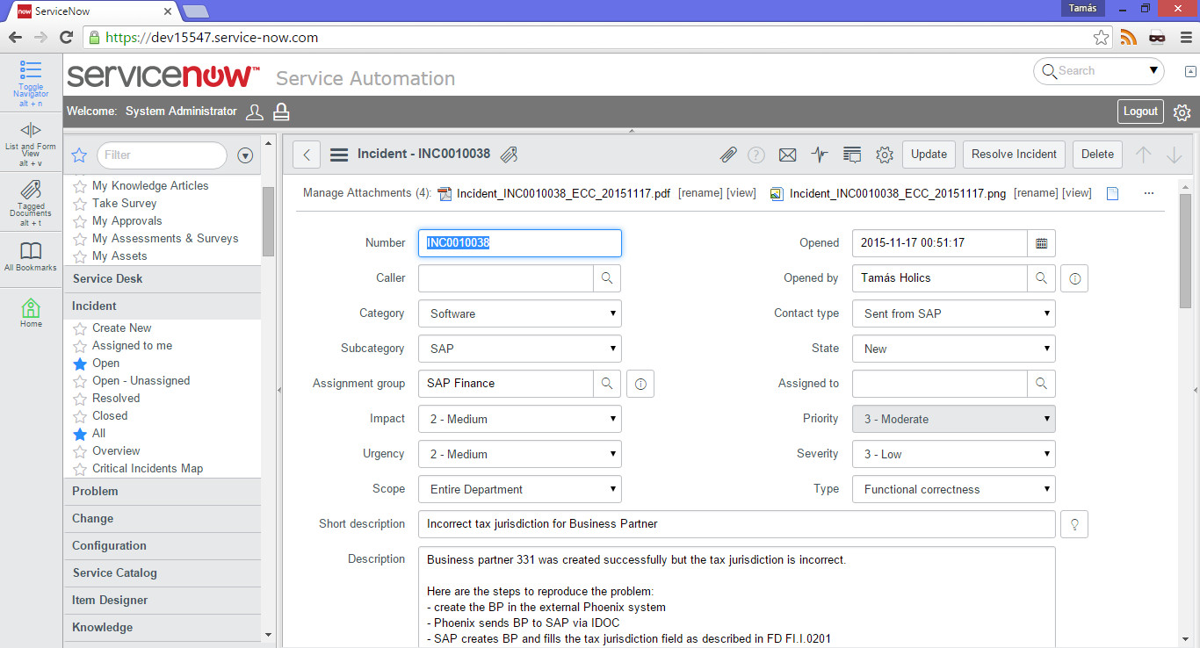
Task: Click in the navigator Filter box
Action: click(162, 155)
